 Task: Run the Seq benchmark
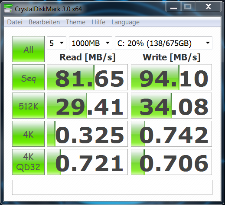coord(28,77)
